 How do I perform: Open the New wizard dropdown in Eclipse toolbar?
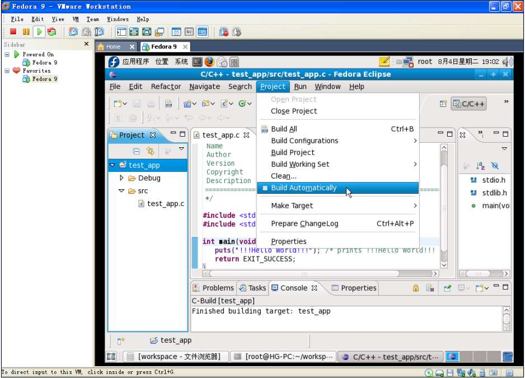pyautogui.click(x=125, y=104)
